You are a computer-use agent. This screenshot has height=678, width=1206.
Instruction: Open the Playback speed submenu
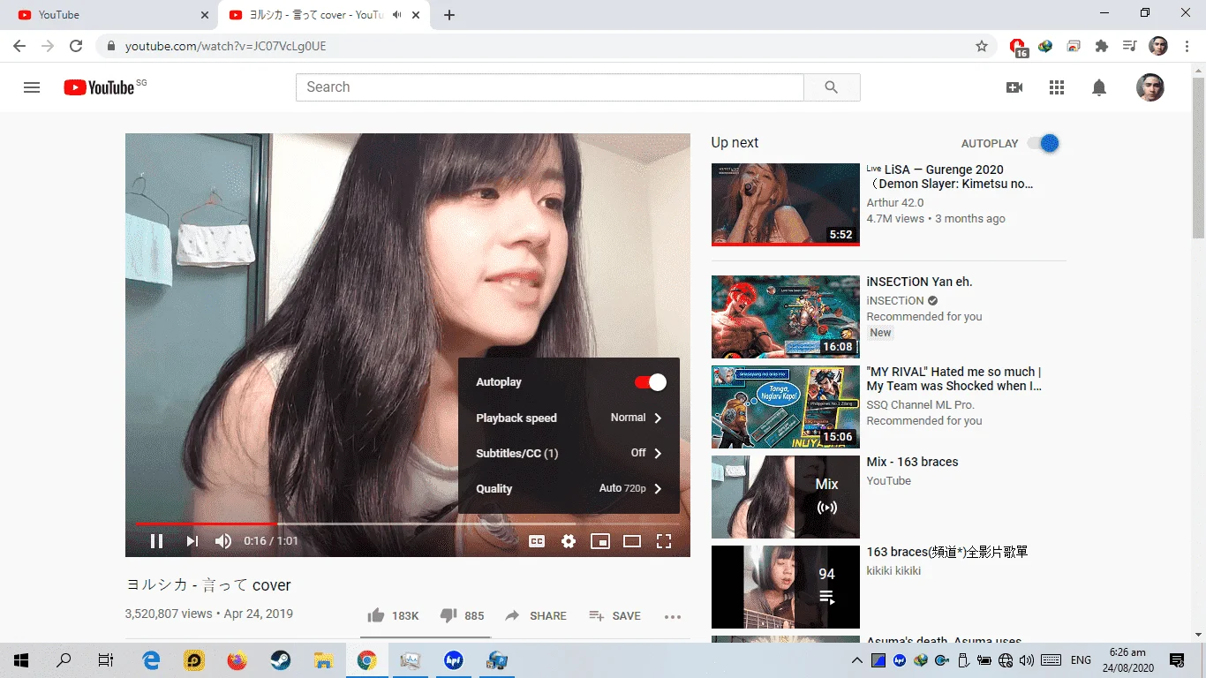[569, 418]
